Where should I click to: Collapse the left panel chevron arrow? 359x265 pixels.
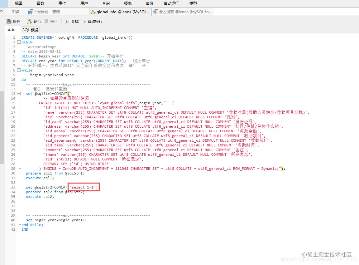1,11
